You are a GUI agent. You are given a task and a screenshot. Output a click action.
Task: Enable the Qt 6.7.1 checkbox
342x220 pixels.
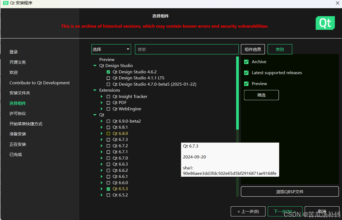click(x=108, y=152)
